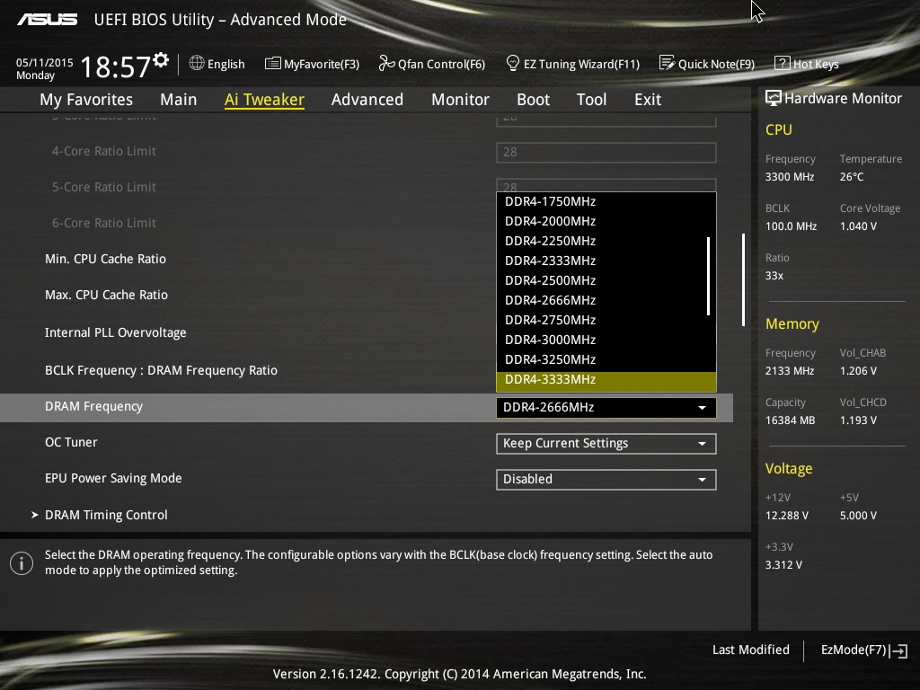
Task: Pick DDR4-2250MHz in the frequency list
Action: pyautogui.click(x=606, y=241)
